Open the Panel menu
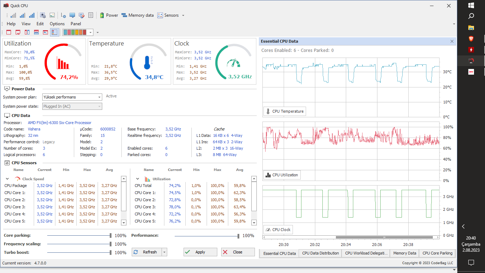The image size is (485, 273). (76, 24)
